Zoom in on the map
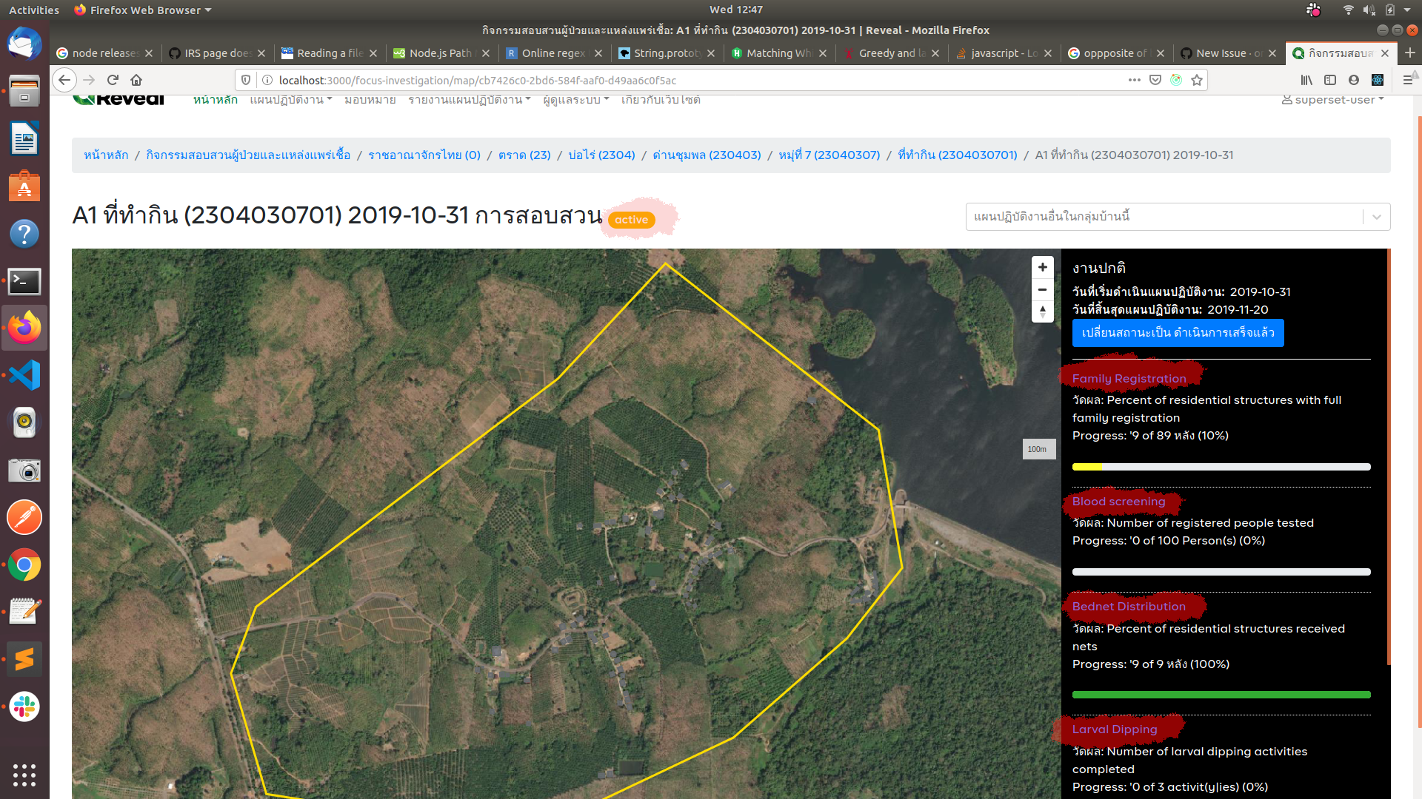 [1042, 267]
